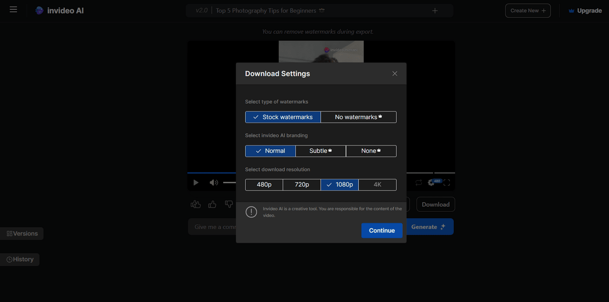Confirm settings with Continue button
The image size is (609, 302).
click(x=381, y=230)
